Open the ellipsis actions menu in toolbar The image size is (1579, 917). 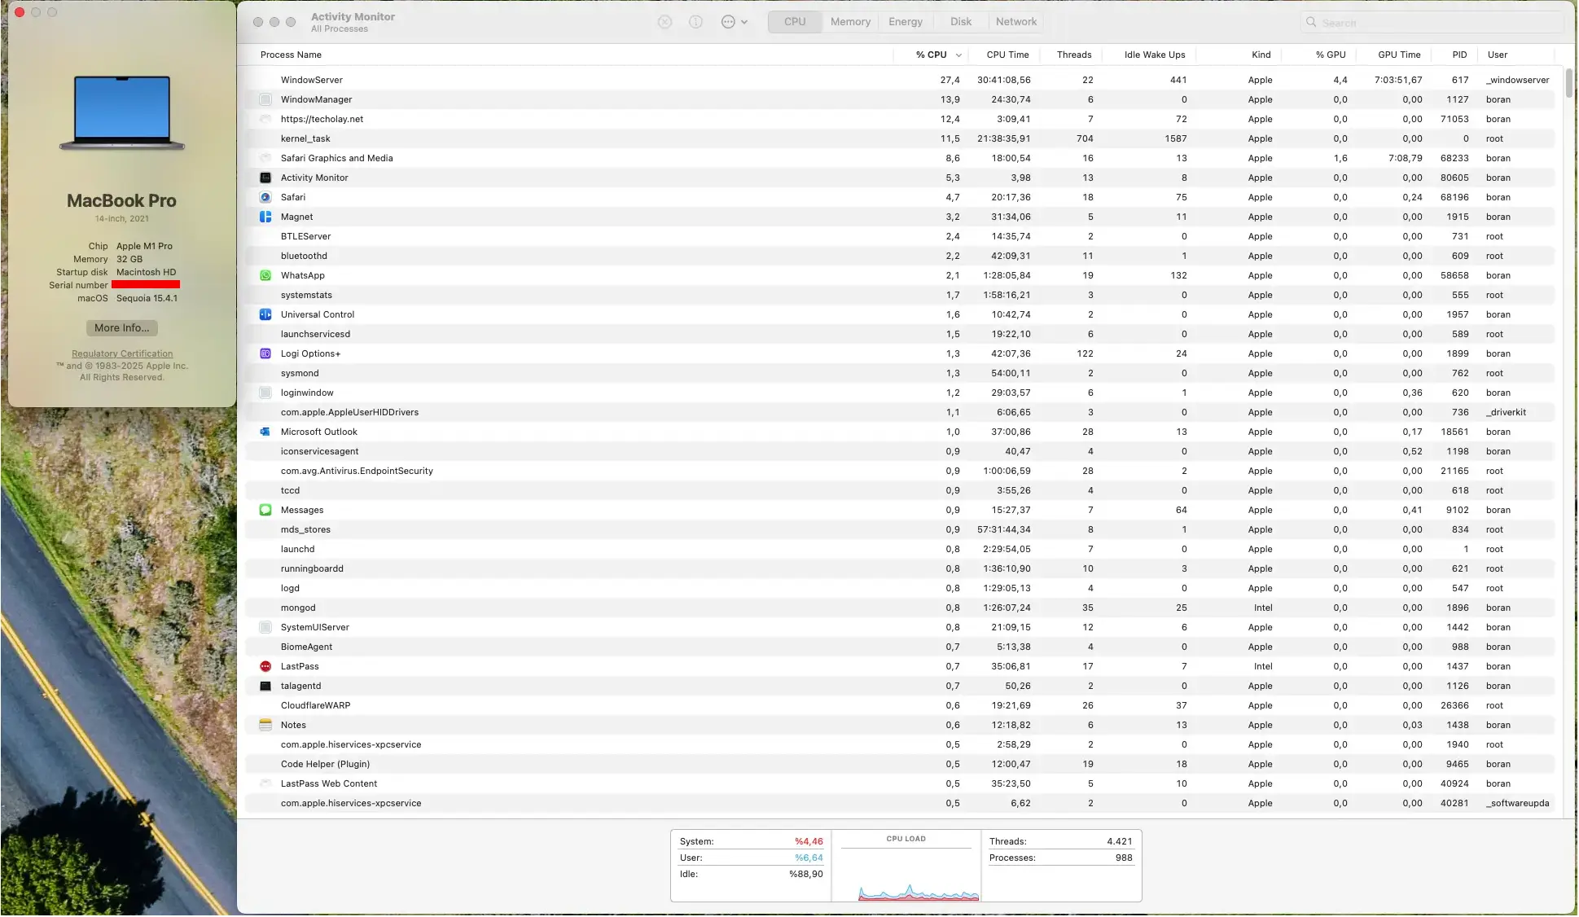(x=734, y=22)
